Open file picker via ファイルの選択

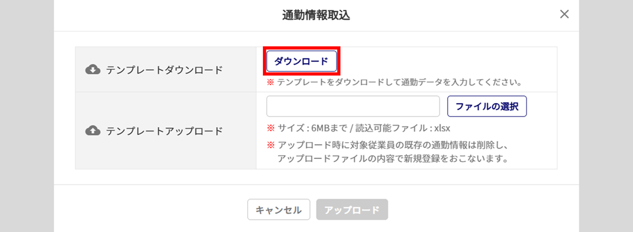(487, 107)
